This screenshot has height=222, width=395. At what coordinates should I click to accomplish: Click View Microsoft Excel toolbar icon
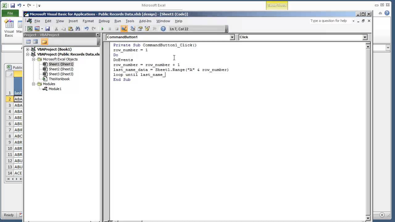point(30,29)
